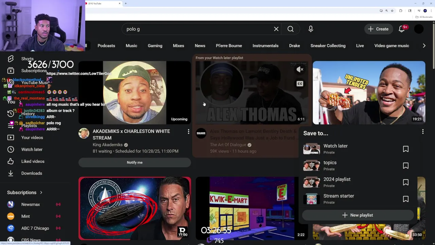435x245 pixels.
Task: Open the browser extensions puzzle icon
Action: (401, 11)
